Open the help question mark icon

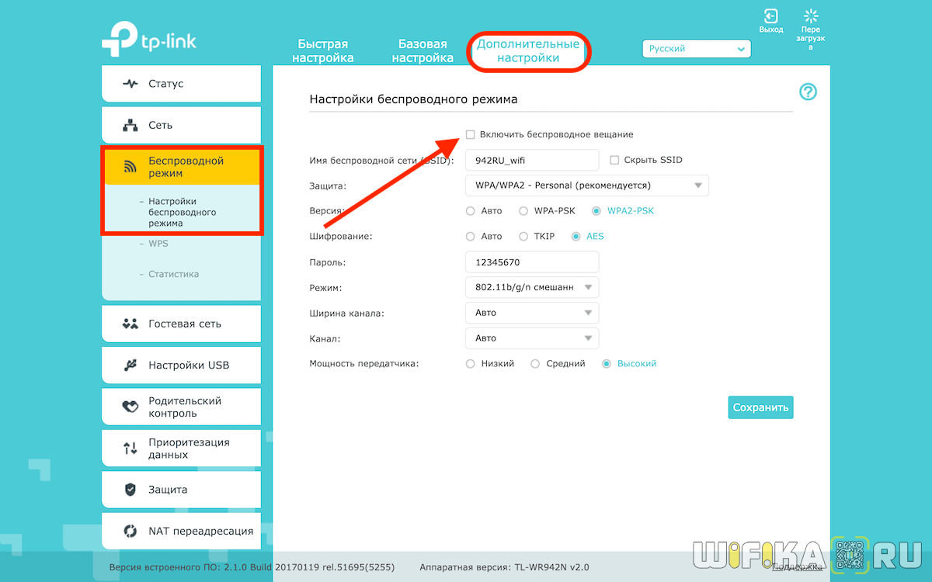(x=808, y=92)
